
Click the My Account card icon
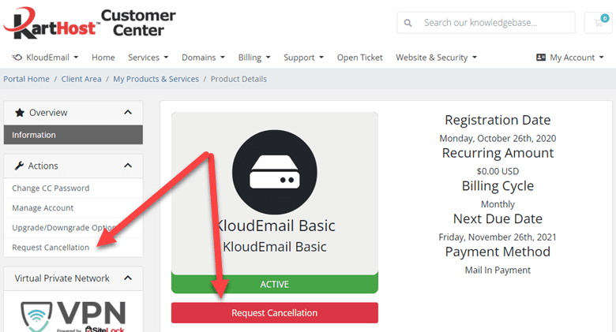540,58
